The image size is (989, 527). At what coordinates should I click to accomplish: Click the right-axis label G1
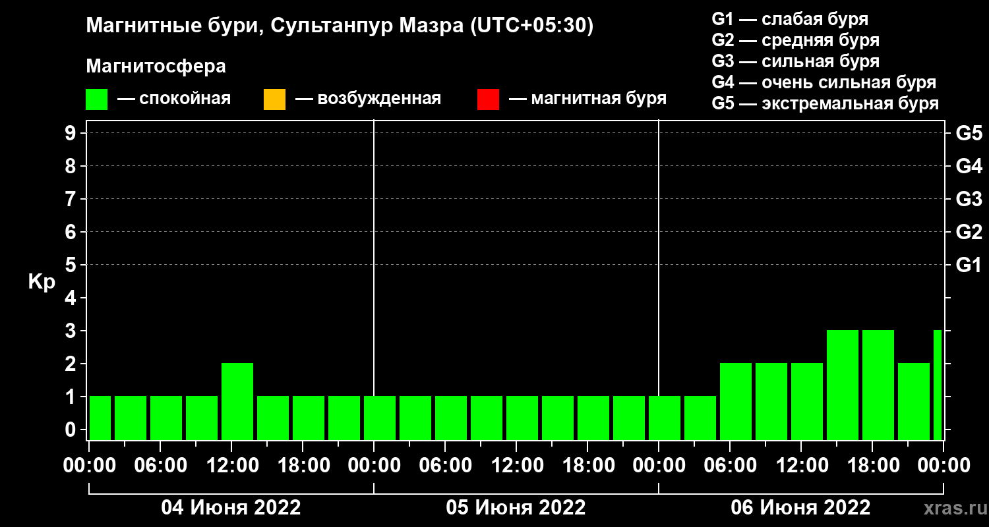pos(969,265)
